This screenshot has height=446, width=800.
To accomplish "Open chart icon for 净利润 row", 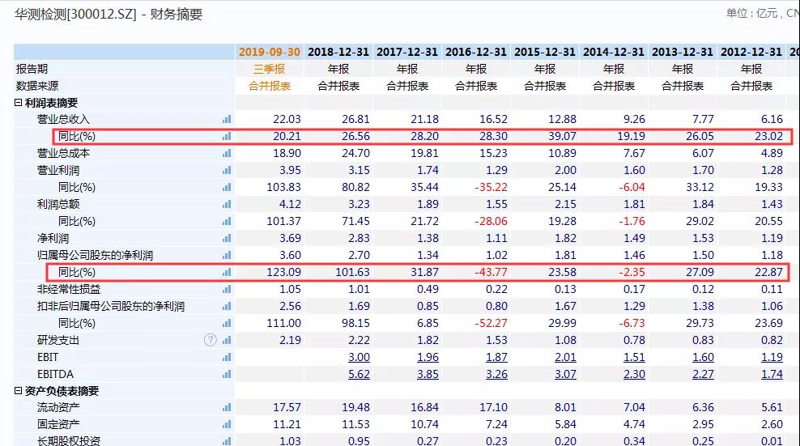I will [227, 238].
